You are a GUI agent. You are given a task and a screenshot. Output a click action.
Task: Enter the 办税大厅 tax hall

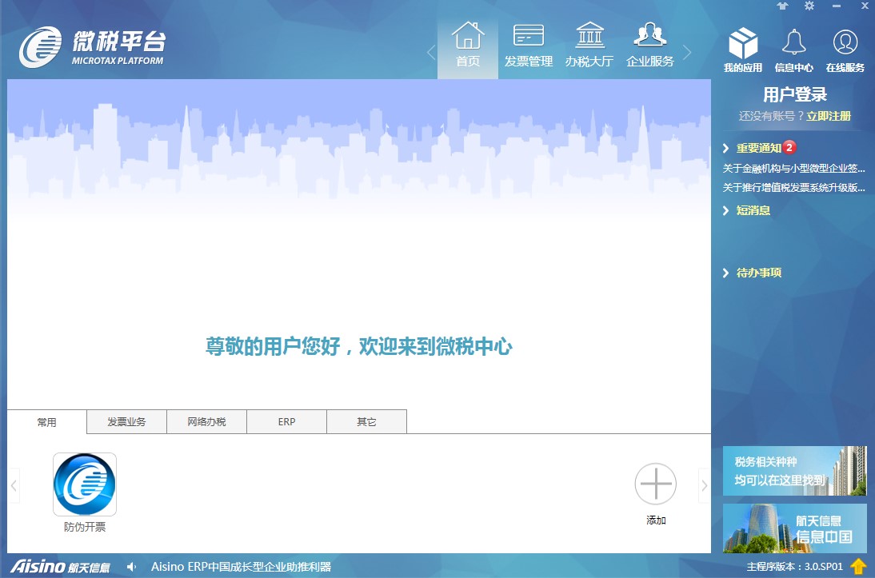589,44
